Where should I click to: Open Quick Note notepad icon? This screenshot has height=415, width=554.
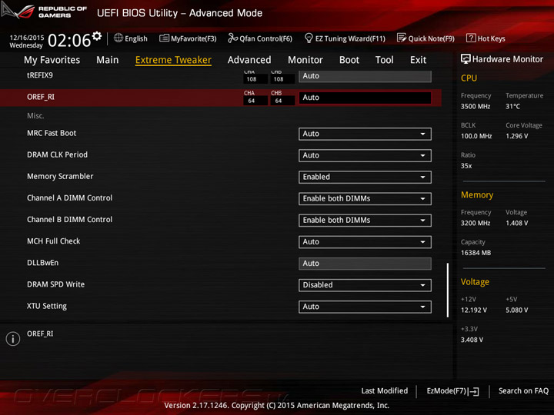click(x=402, y=38)
